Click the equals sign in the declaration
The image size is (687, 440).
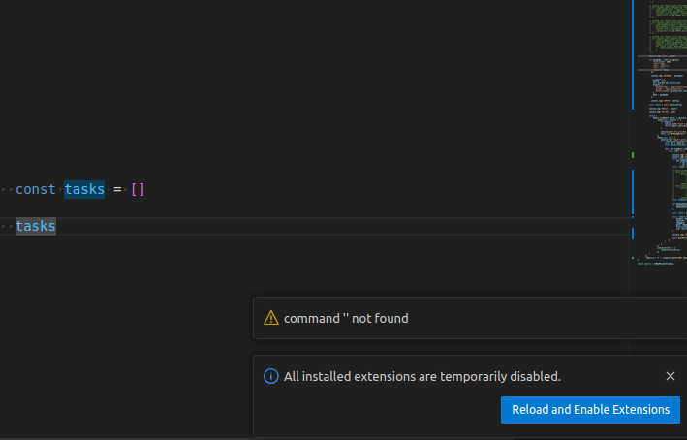click(117, 189)
